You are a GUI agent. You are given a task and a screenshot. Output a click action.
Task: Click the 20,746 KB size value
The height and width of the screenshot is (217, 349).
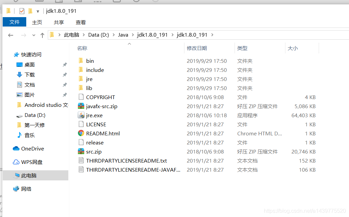tap(303, 152)
